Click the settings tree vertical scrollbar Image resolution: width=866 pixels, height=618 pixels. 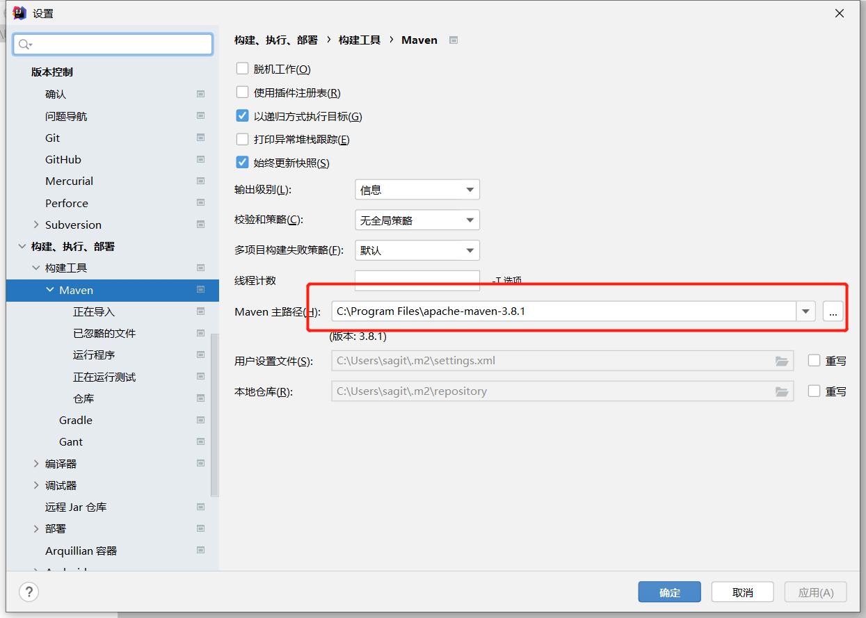point(214,414)
